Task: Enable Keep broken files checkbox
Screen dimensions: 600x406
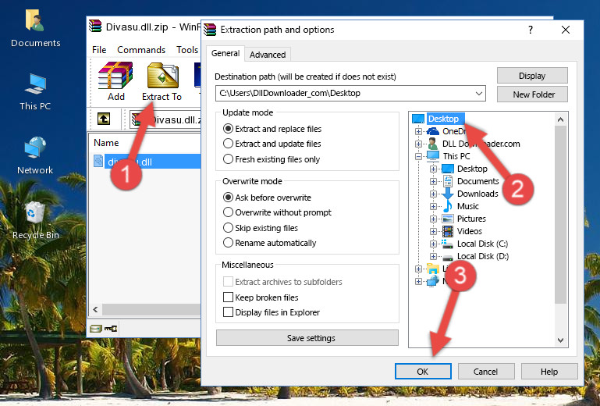Action: click(228, 297)
